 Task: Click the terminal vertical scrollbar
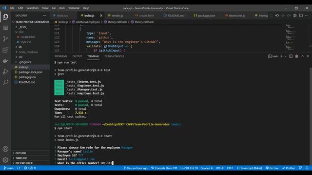[311, 116]
